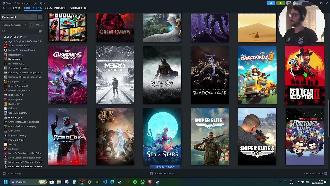This screenshot has height=186, width=330.
Task: Open the Jogos e Softwares dropdown
Action: [x=14, y=25]
